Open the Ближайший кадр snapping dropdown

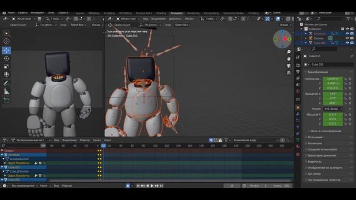tap(256, 141)
